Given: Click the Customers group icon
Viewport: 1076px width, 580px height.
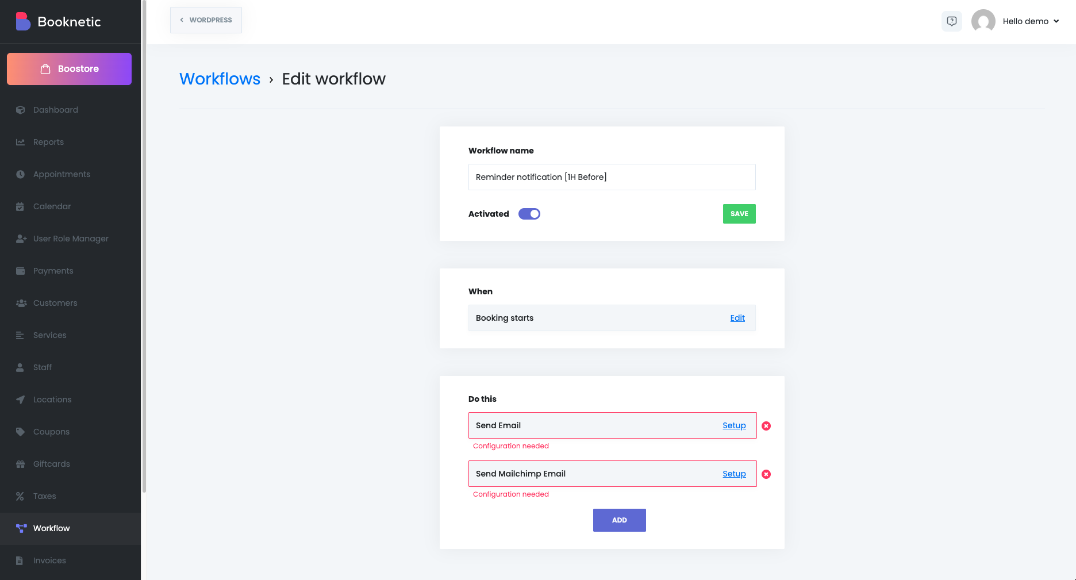Looking at the screenshot, I should pos(21,303).
